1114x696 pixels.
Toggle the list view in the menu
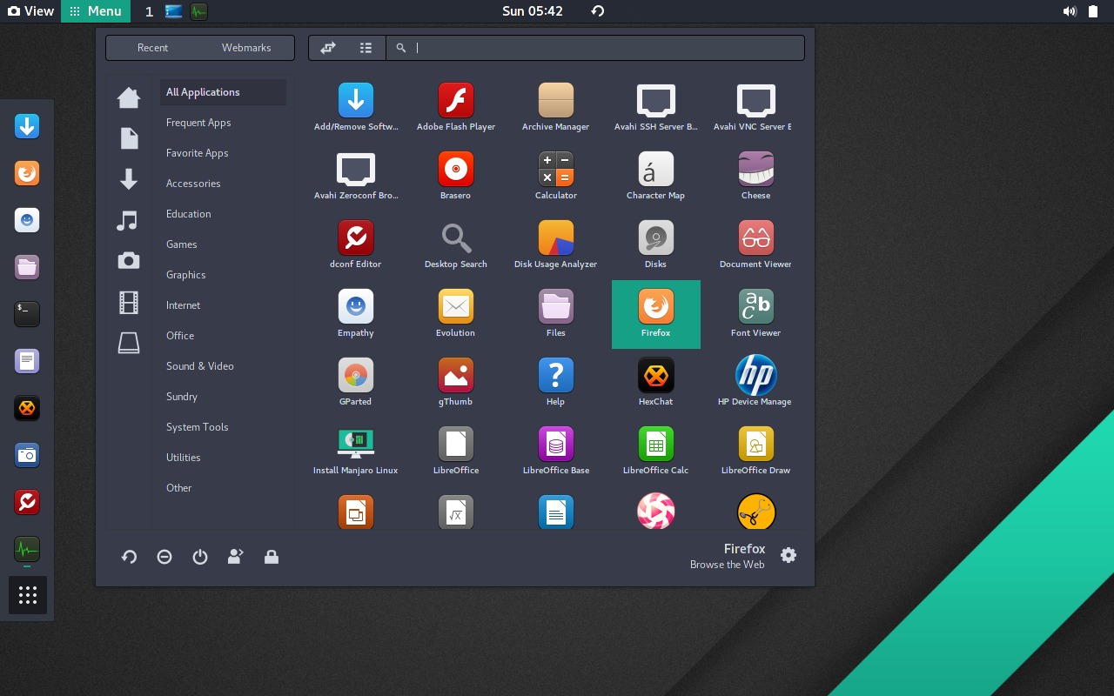click(366, 48)
